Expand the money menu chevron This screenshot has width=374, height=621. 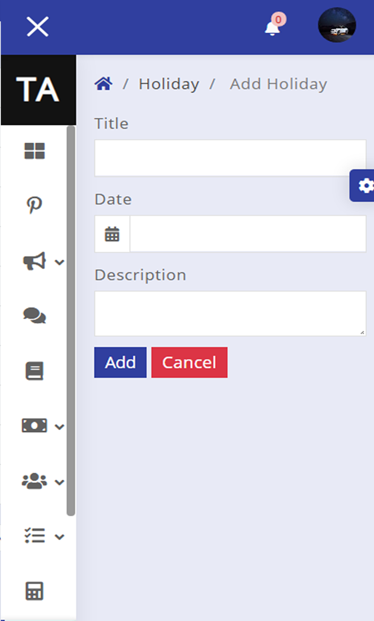(60, 427)
